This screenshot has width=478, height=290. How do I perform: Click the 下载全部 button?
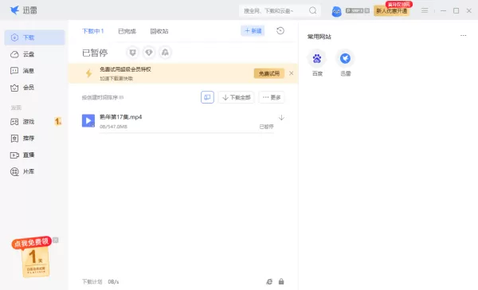tap(237, 97)
